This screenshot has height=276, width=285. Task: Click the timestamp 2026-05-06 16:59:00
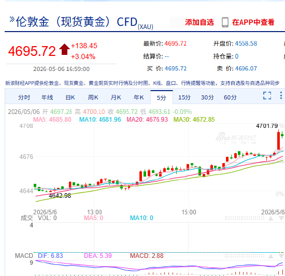click(61, 69)
